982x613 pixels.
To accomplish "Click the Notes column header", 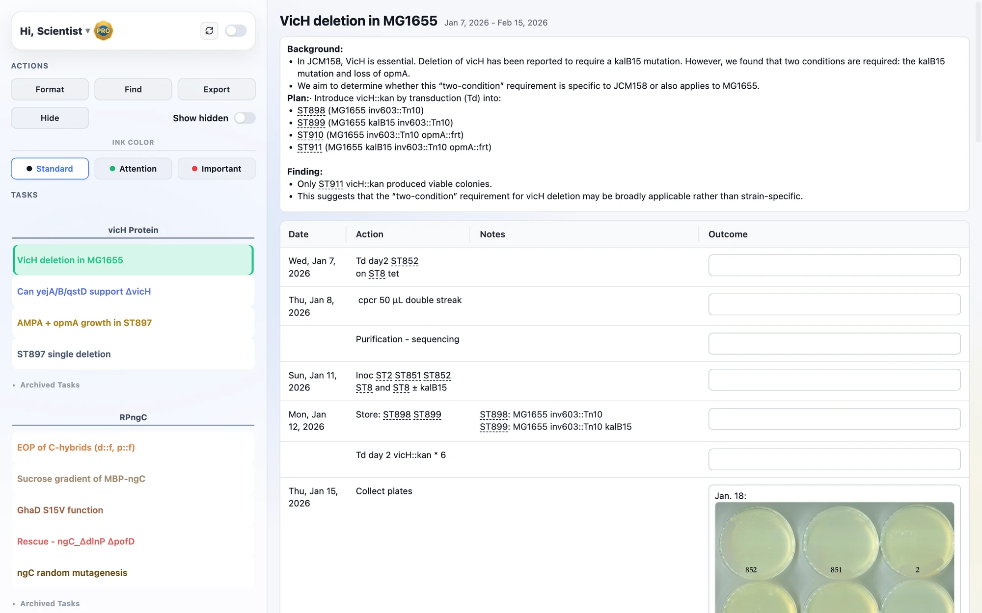I will (x=492, y=234).
